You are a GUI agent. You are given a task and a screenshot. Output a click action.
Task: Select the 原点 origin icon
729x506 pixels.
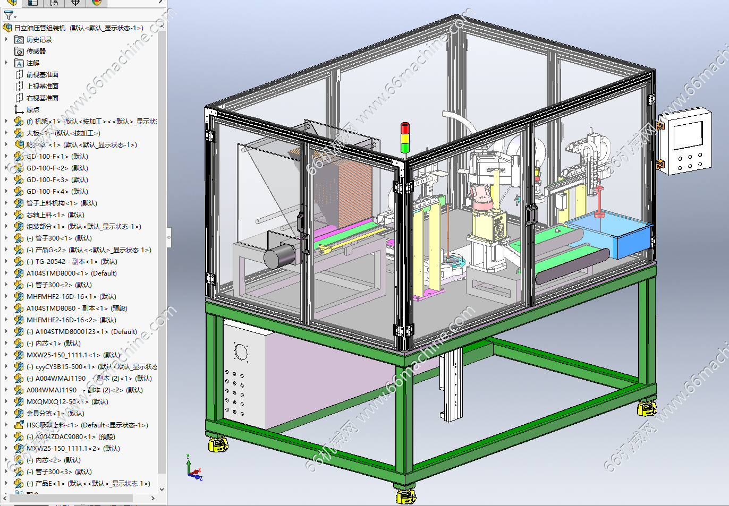(x=20, y=110)
